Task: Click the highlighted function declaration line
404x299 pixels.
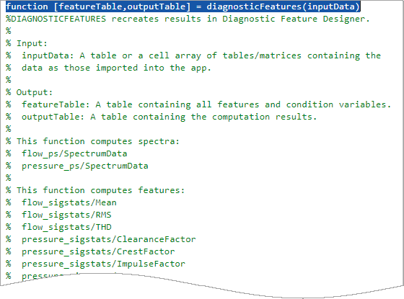Action: coord(183,6)
